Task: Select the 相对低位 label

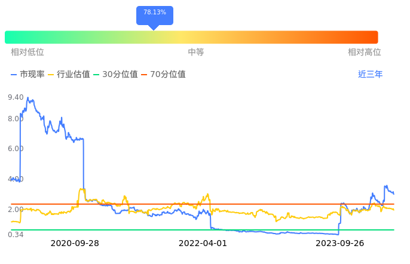Action: pos(27,53)
